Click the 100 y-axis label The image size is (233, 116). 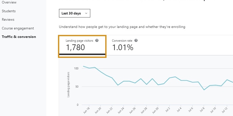coord(76,68)
